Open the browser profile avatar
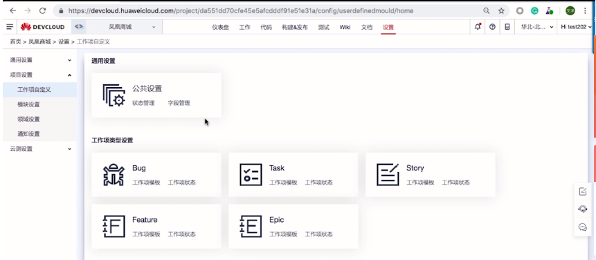Image resolution: width=596 pixels, height=260 pixels. coord(570,11)
